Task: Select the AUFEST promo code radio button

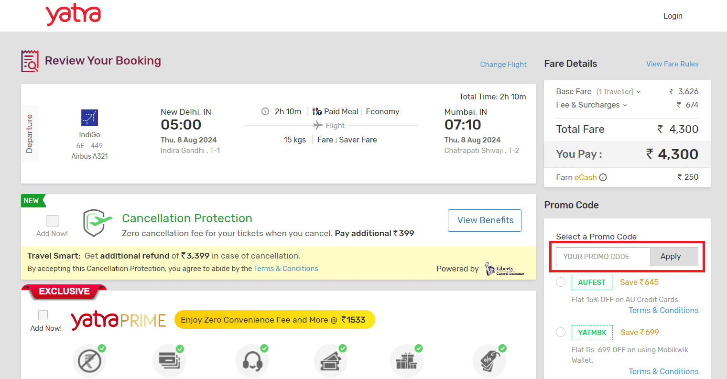Action: click(560, 282)
